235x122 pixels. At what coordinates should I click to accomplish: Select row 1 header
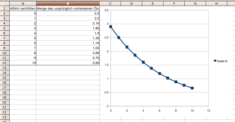point(4,8)
